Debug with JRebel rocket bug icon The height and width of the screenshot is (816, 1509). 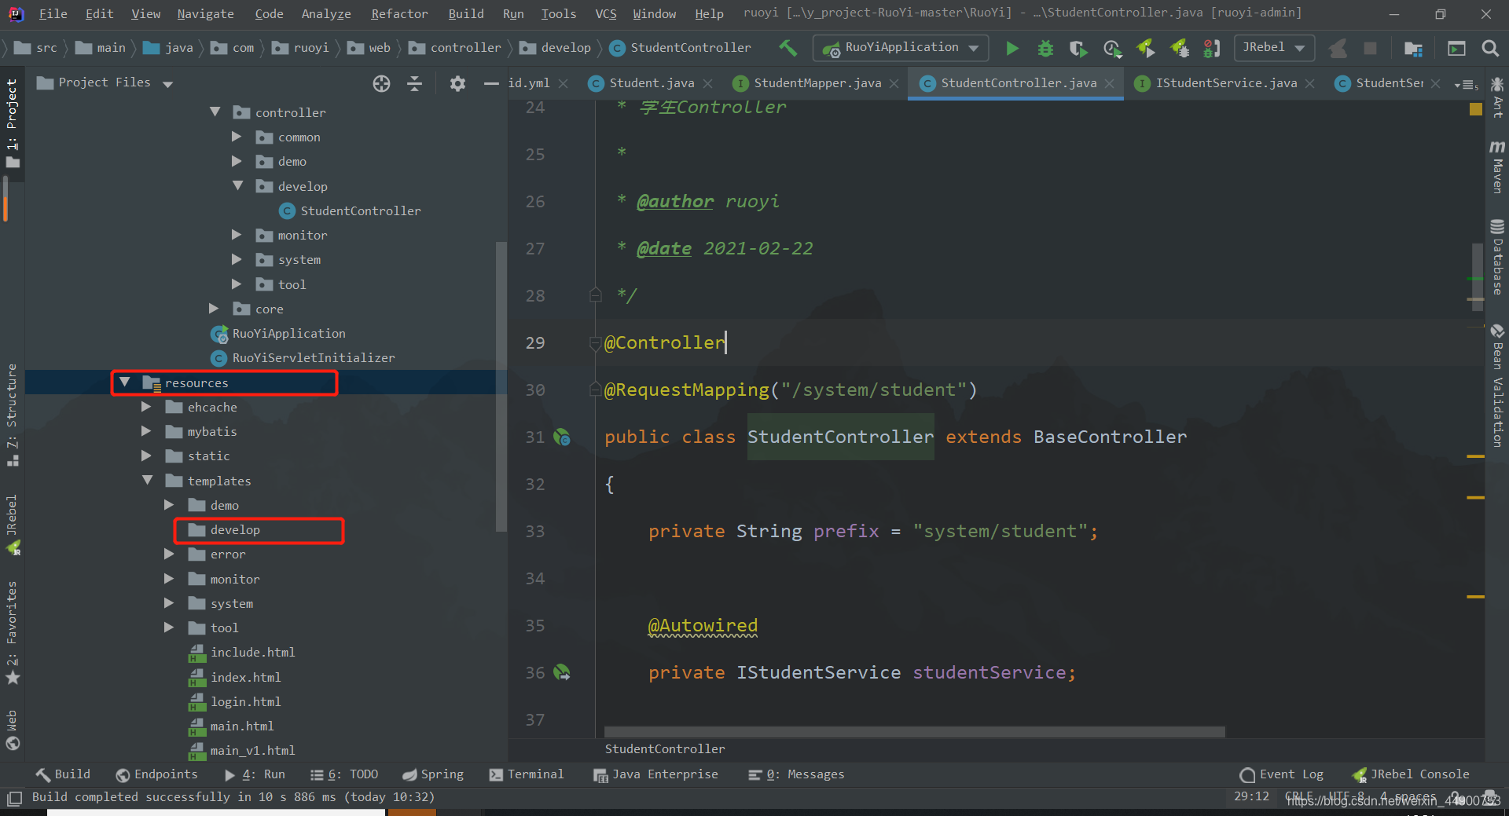click(1180, 49)
